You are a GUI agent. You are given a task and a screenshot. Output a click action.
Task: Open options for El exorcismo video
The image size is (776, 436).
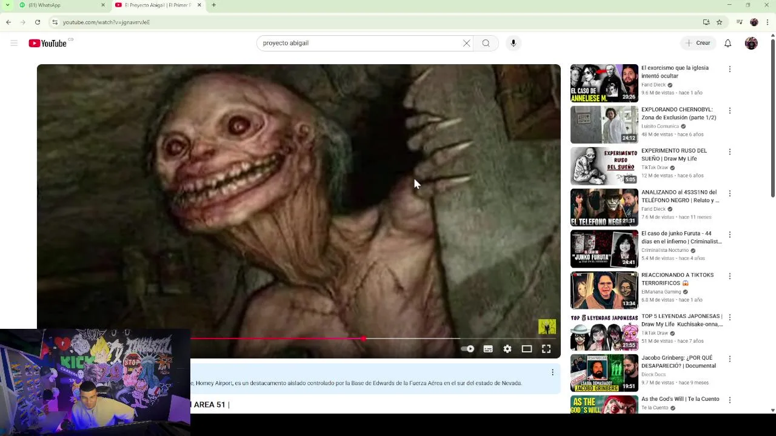[x=730, y=69]
